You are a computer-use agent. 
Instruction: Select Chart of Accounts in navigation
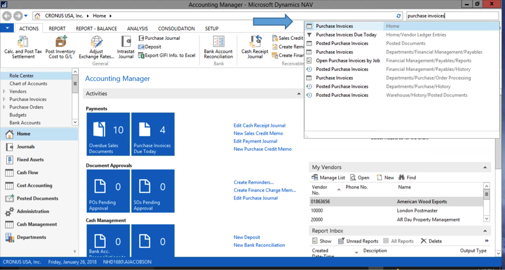tap(28, 84)
